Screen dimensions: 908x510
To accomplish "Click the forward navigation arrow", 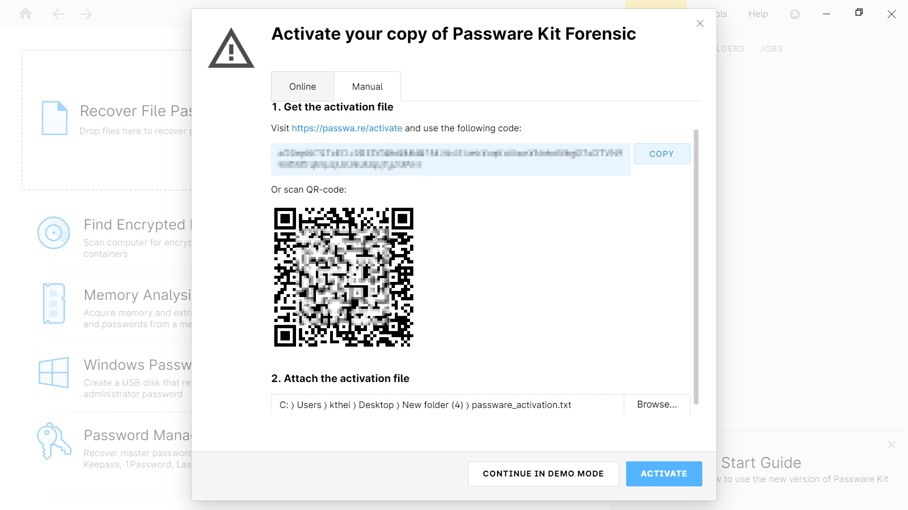I will pyautogui.click(x=86, y=14).
